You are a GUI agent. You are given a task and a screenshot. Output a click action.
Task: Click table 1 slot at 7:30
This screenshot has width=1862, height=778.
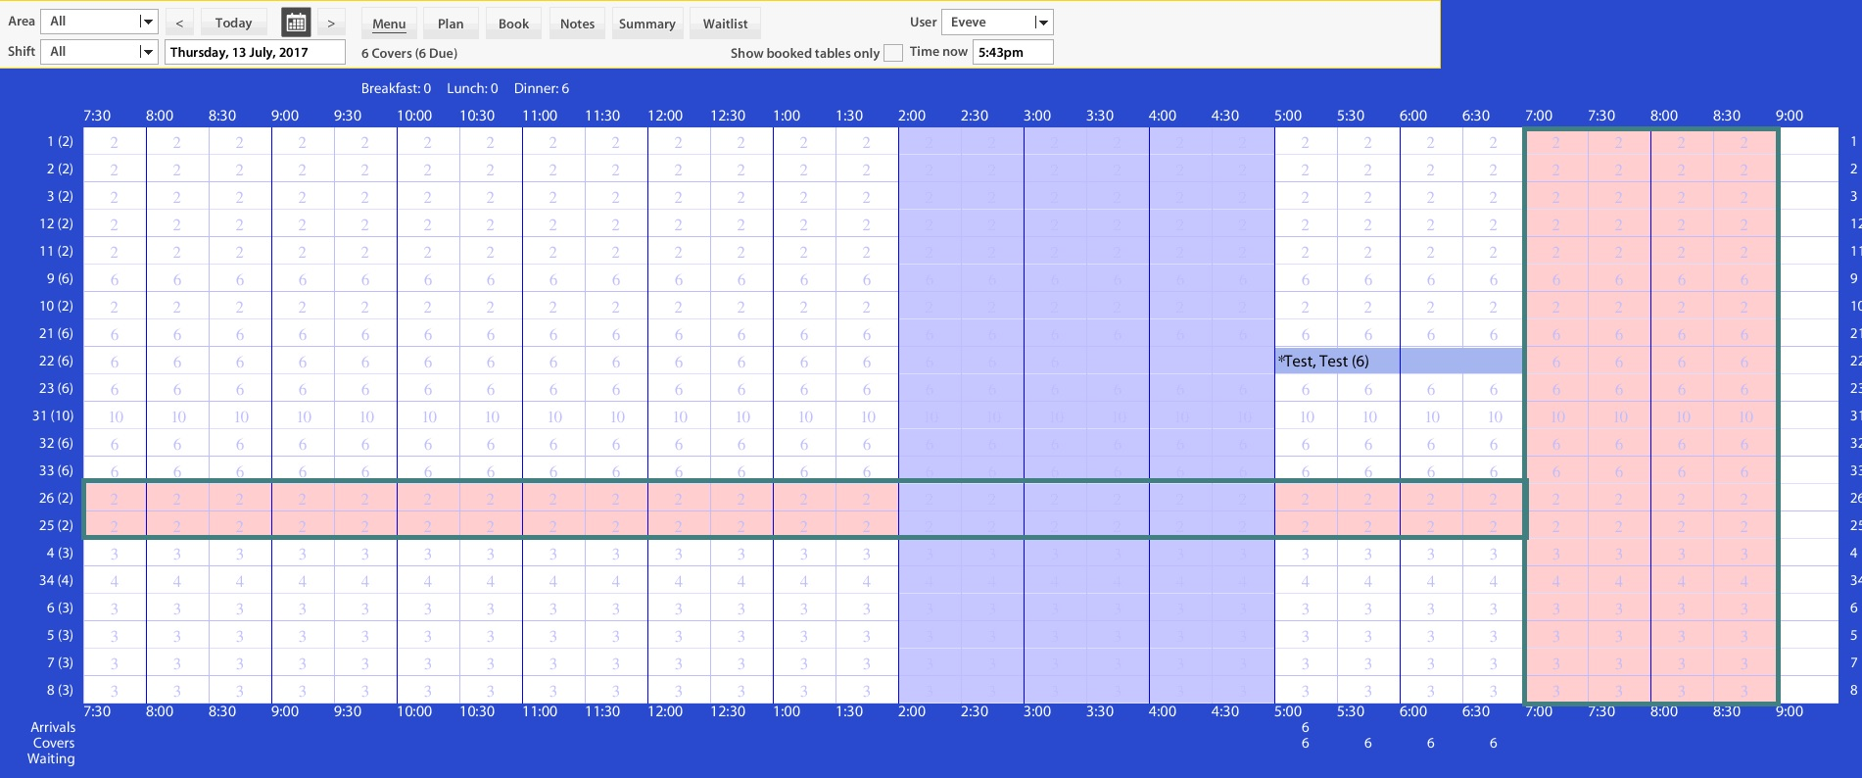click(x=115, y=142)
